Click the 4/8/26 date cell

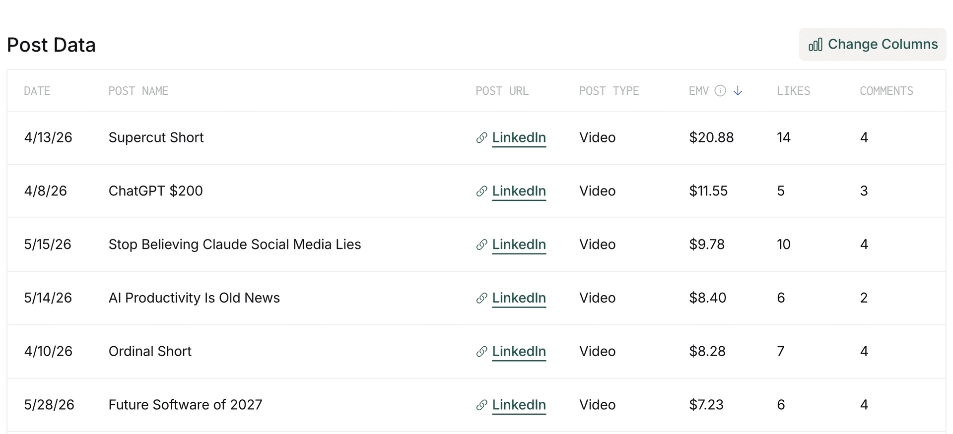point(45,191)
